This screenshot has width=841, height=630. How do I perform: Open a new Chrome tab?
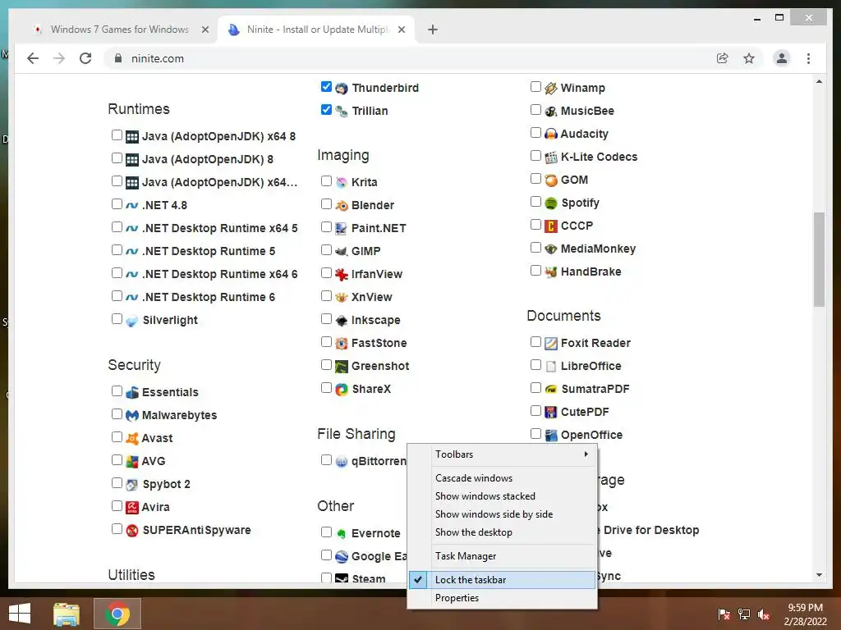pyautogui.click(x=433, y=30)
